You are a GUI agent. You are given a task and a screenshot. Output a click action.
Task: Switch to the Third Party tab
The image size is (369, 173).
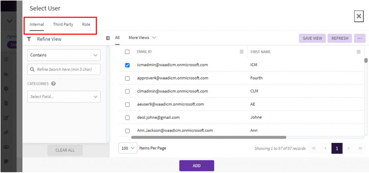pos(63,24)
